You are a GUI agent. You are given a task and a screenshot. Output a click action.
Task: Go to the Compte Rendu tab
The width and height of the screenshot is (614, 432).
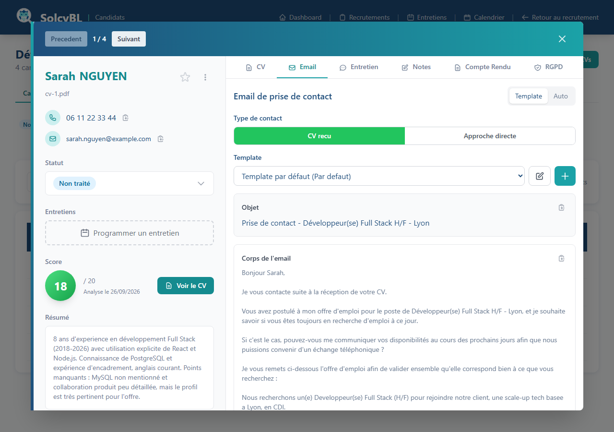click(x=483, y=67)
